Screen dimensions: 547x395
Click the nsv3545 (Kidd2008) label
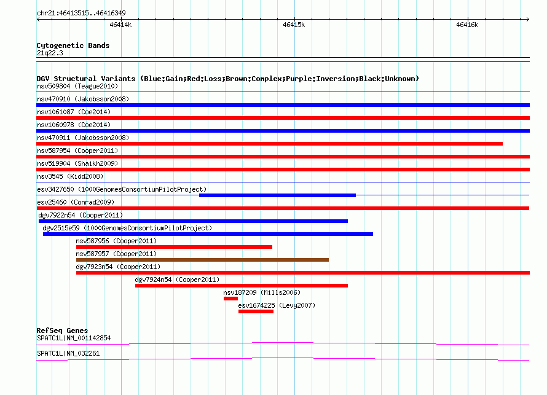pos(70,176)
